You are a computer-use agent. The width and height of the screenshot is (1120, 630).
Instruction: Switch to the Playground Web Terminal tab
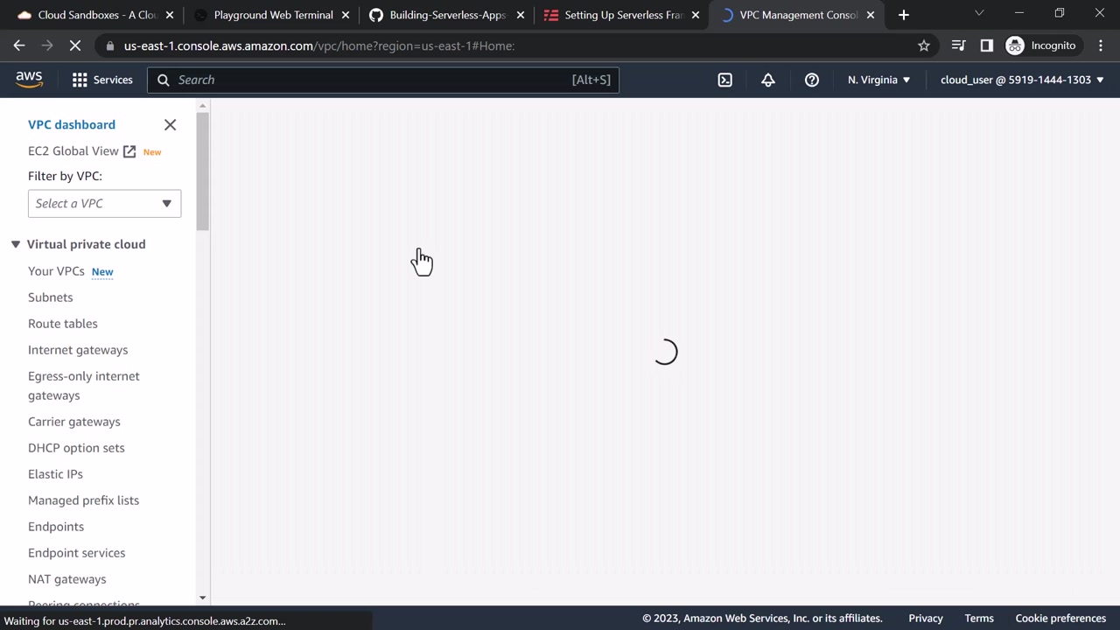click(271, 15)
